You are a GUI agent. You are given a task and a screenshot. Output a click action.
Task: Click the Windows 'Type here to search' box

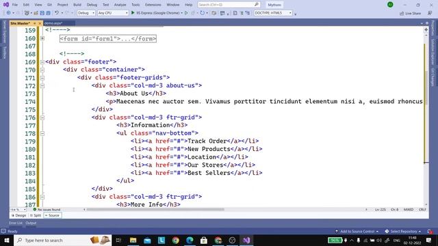click(x=62, y=240)
